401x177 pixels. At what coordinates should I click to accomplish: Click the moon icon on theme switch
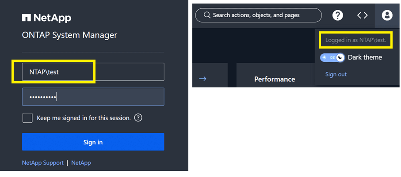340,58
